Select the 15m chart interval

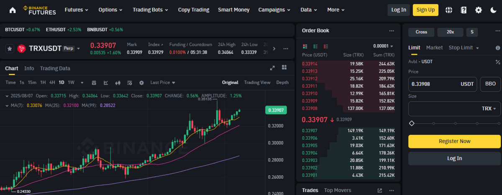(x=32, y=82)
